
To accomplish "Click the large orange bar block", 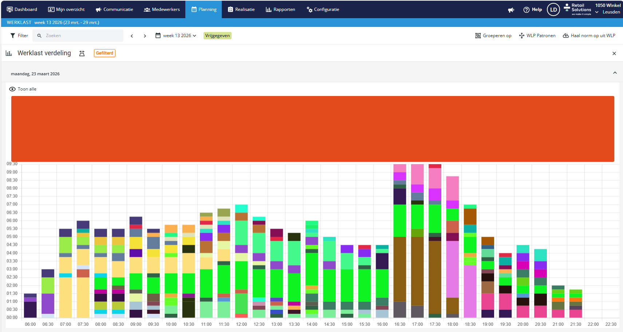I will coord(312,129).
